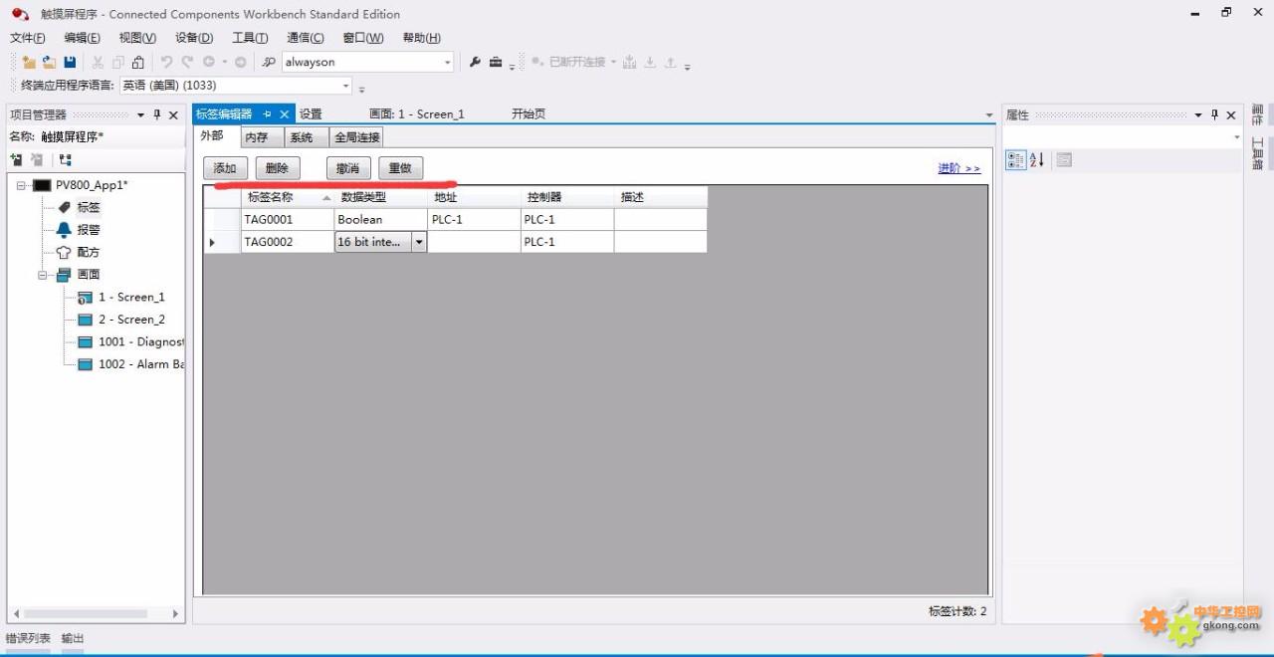Open the View (视图) menu
The width and height of the screenshot is (1274, 657).
coord(137,38)
